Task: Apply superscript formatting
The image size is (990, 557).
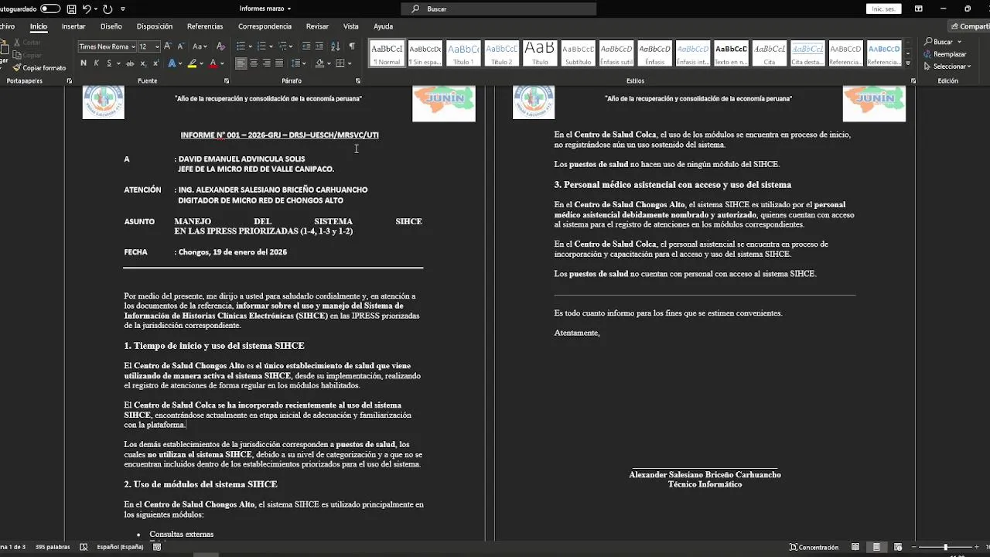Action: [155, 63]
